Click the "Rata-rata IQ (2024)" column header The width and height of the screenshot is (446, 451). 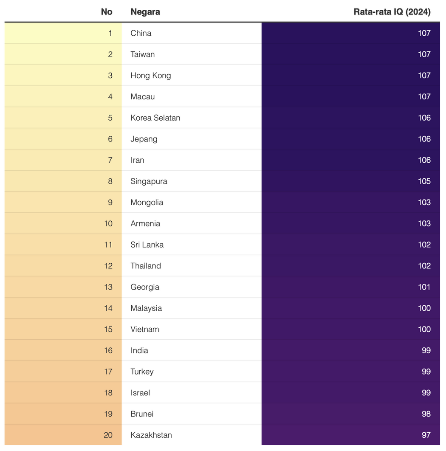point(392,12)
